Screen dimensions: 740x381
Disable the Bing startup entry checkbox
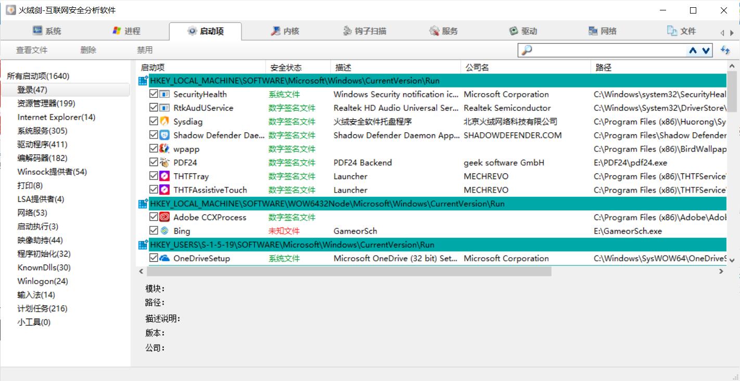(154, 231)
